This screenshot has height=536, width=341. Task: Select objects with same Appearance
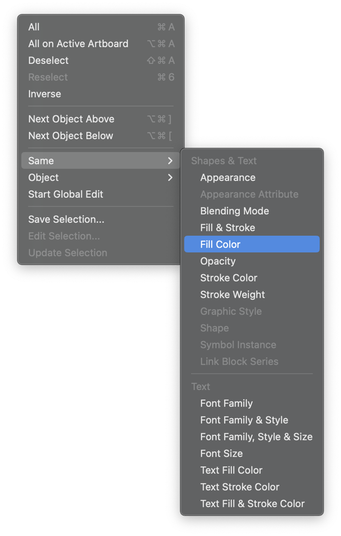point(228,177)
